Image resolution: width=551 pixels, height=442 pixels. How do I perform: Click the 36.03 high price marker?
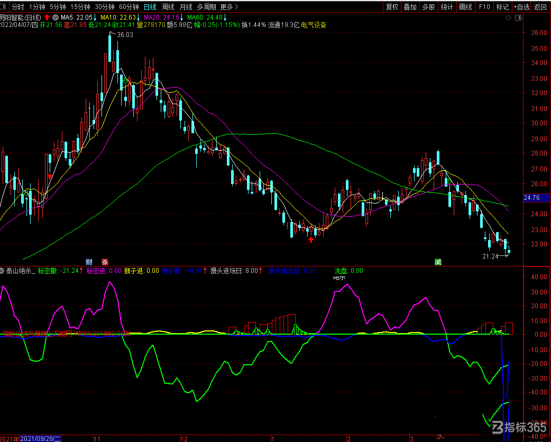point(125,34)
